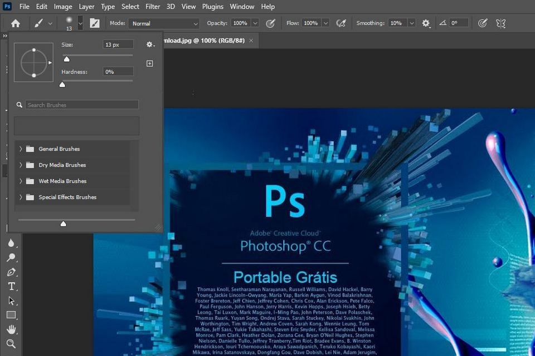Enable airbrush-style build-up effects

342,23
